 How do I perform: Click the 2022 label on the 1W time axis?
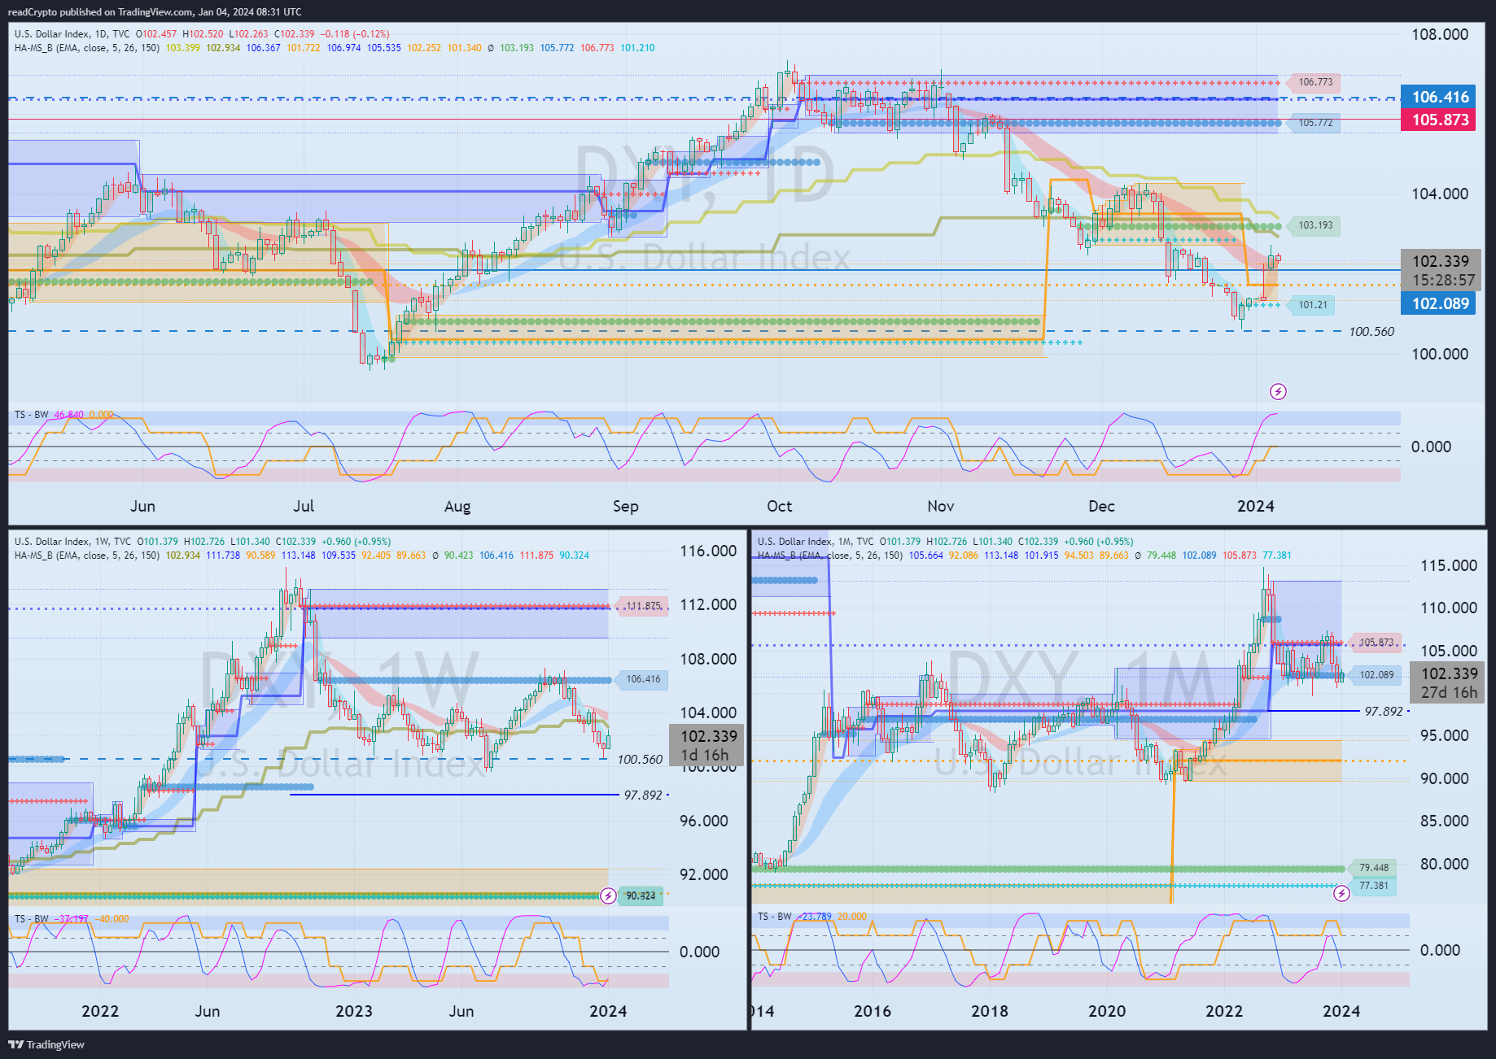(100, 1011)
